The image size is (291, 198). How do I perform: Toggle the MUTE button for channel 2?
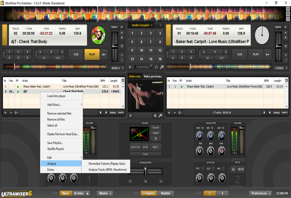(241, 169)
